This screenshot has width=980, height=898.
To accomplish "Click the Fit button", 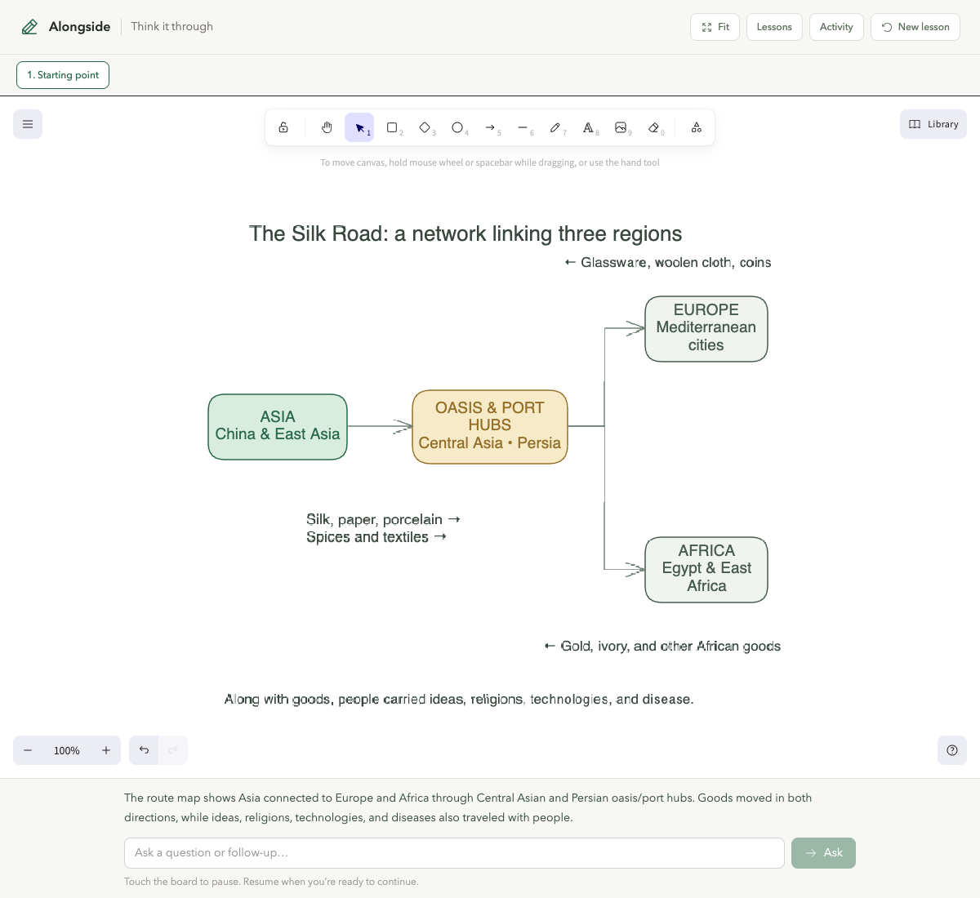I will 715,27.
